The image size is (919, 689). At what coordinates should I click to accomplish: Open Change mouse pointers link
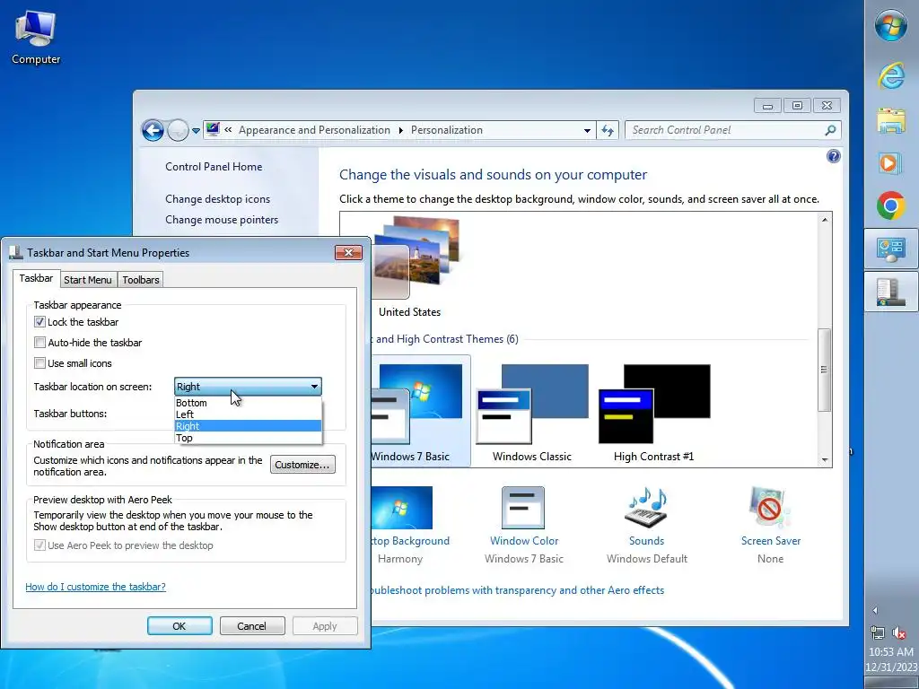click(222, 220)
